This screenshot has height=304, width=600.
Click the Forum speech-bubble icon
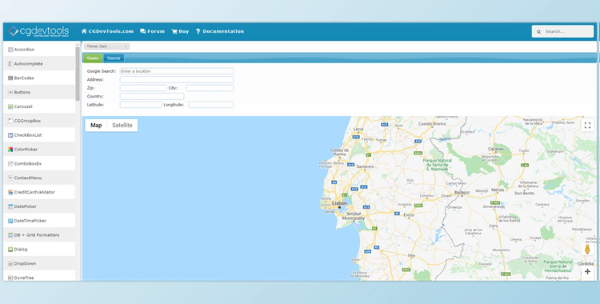pos(142,31)
